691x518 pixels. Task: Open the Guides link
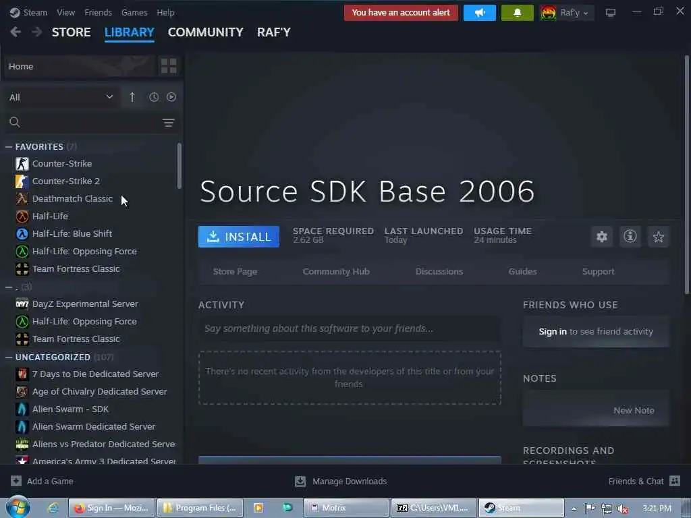click(522, 271)
